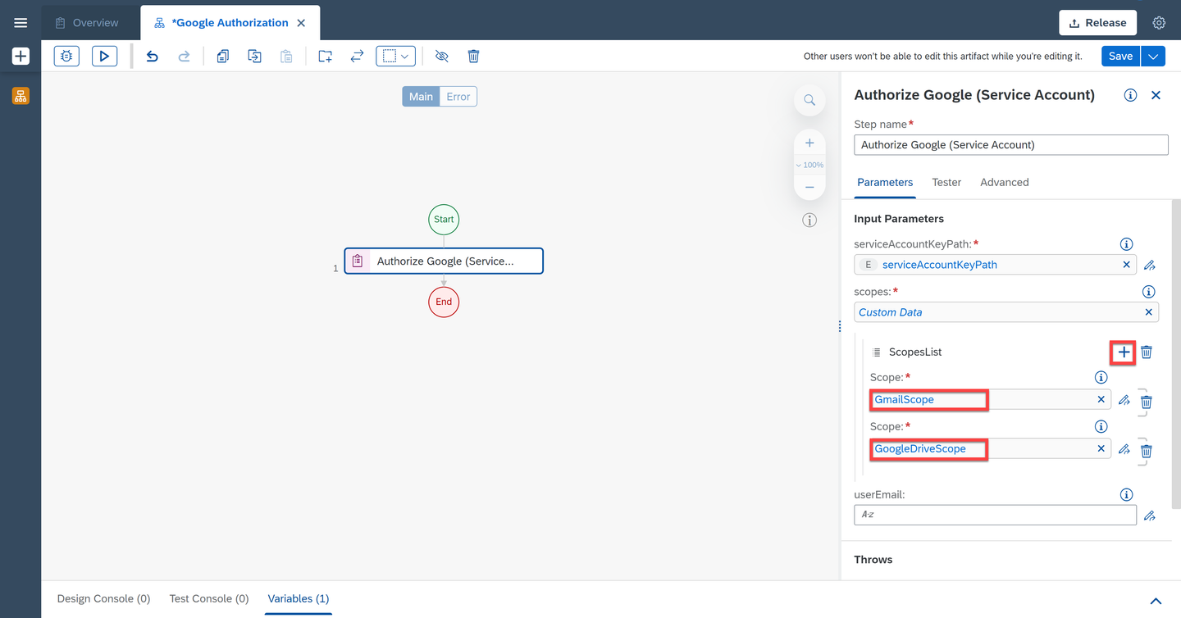Open the hamburger navigation menu
The width and height of the screenshot is (1181, 618).
(21, 23)
